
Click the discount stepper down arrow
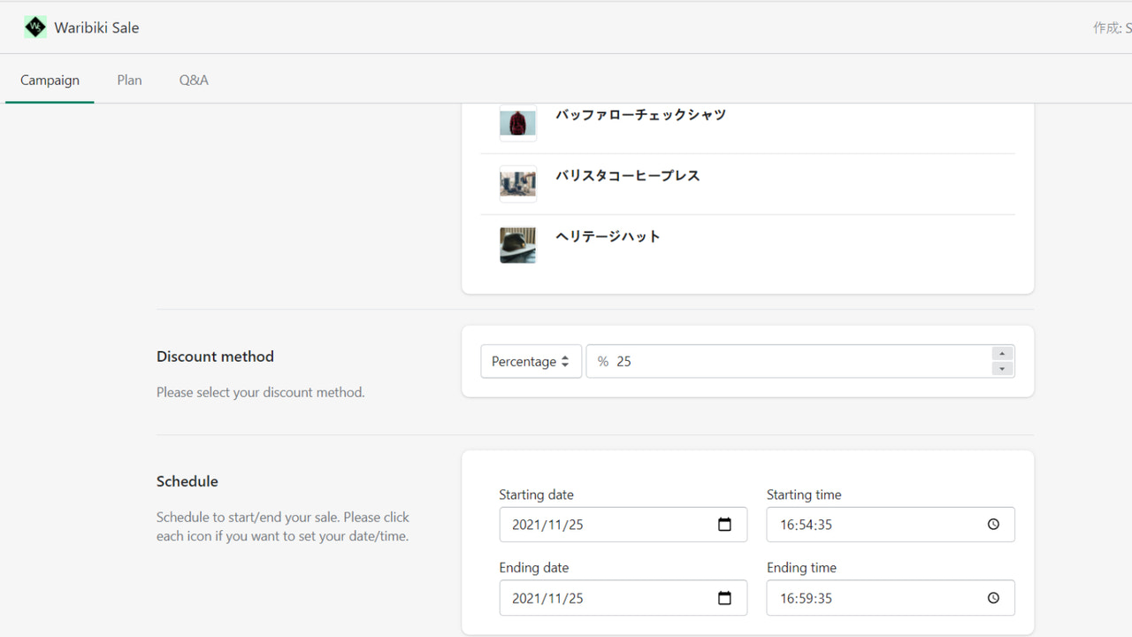1002,369
